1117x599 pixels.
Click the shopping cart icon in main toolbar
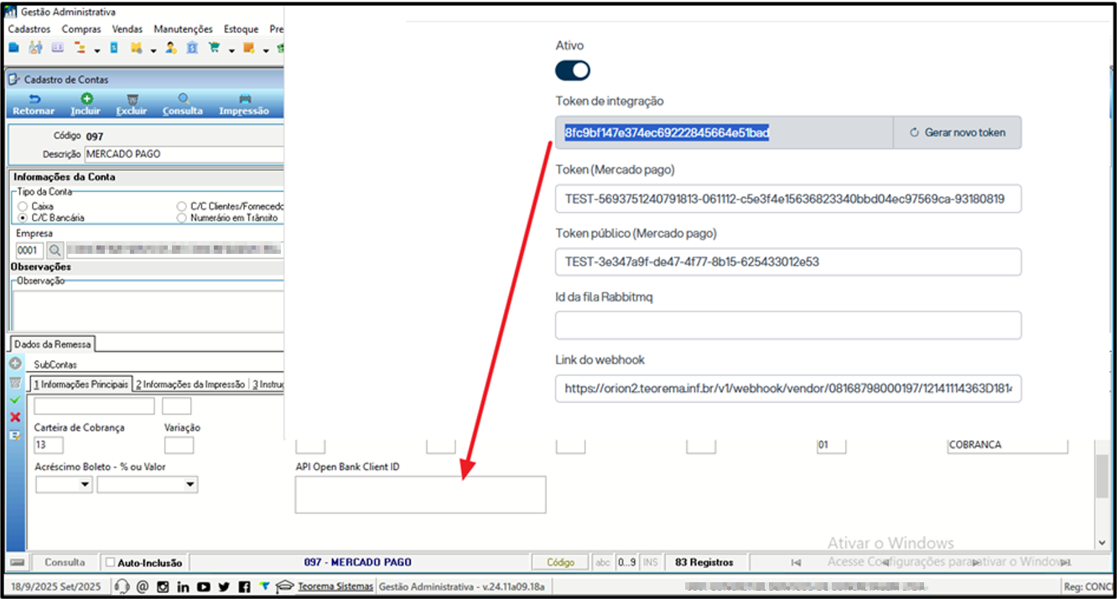click(214, 48)
